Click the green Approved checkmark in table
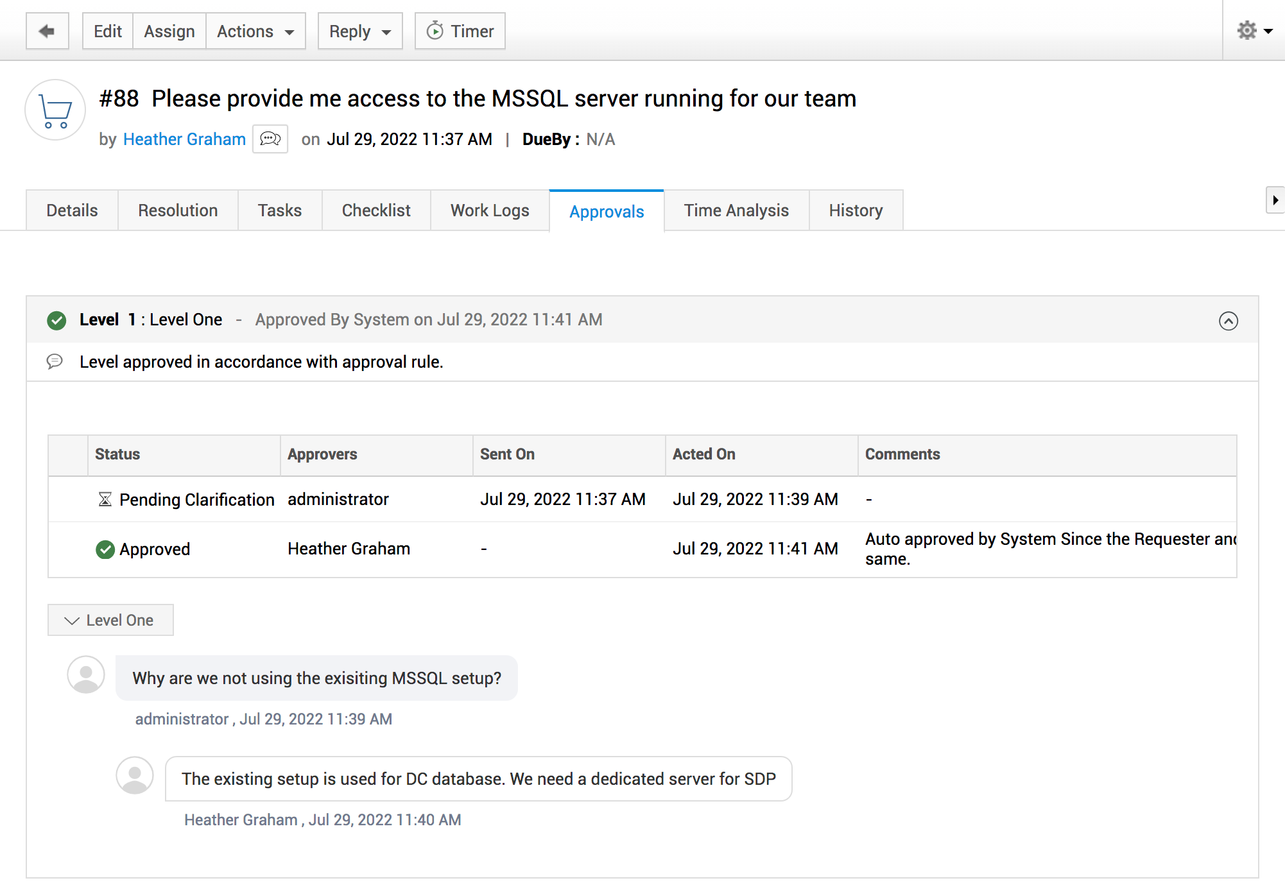Viewport: 1285px width, 892px height. coord(105,549)
